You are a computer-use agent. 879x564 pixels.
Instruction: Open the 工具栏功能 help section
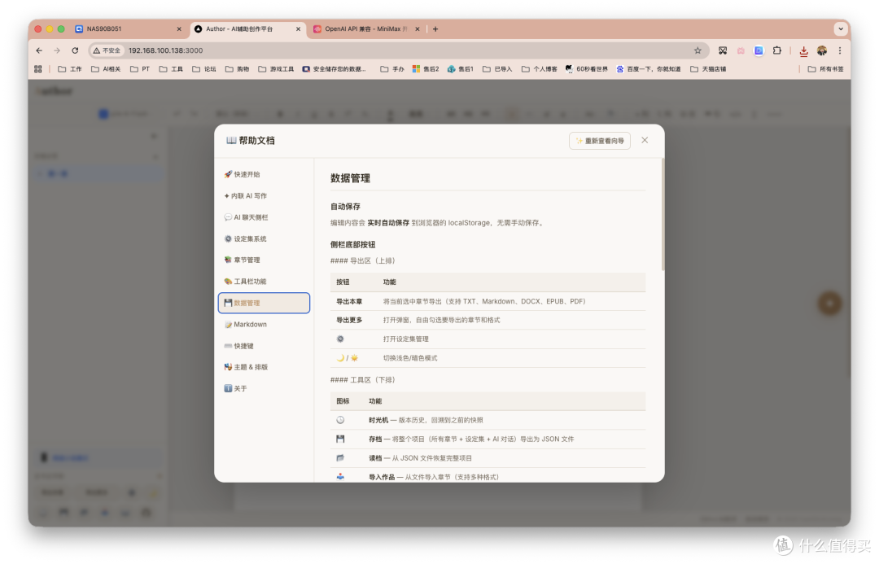pos(264,282)
